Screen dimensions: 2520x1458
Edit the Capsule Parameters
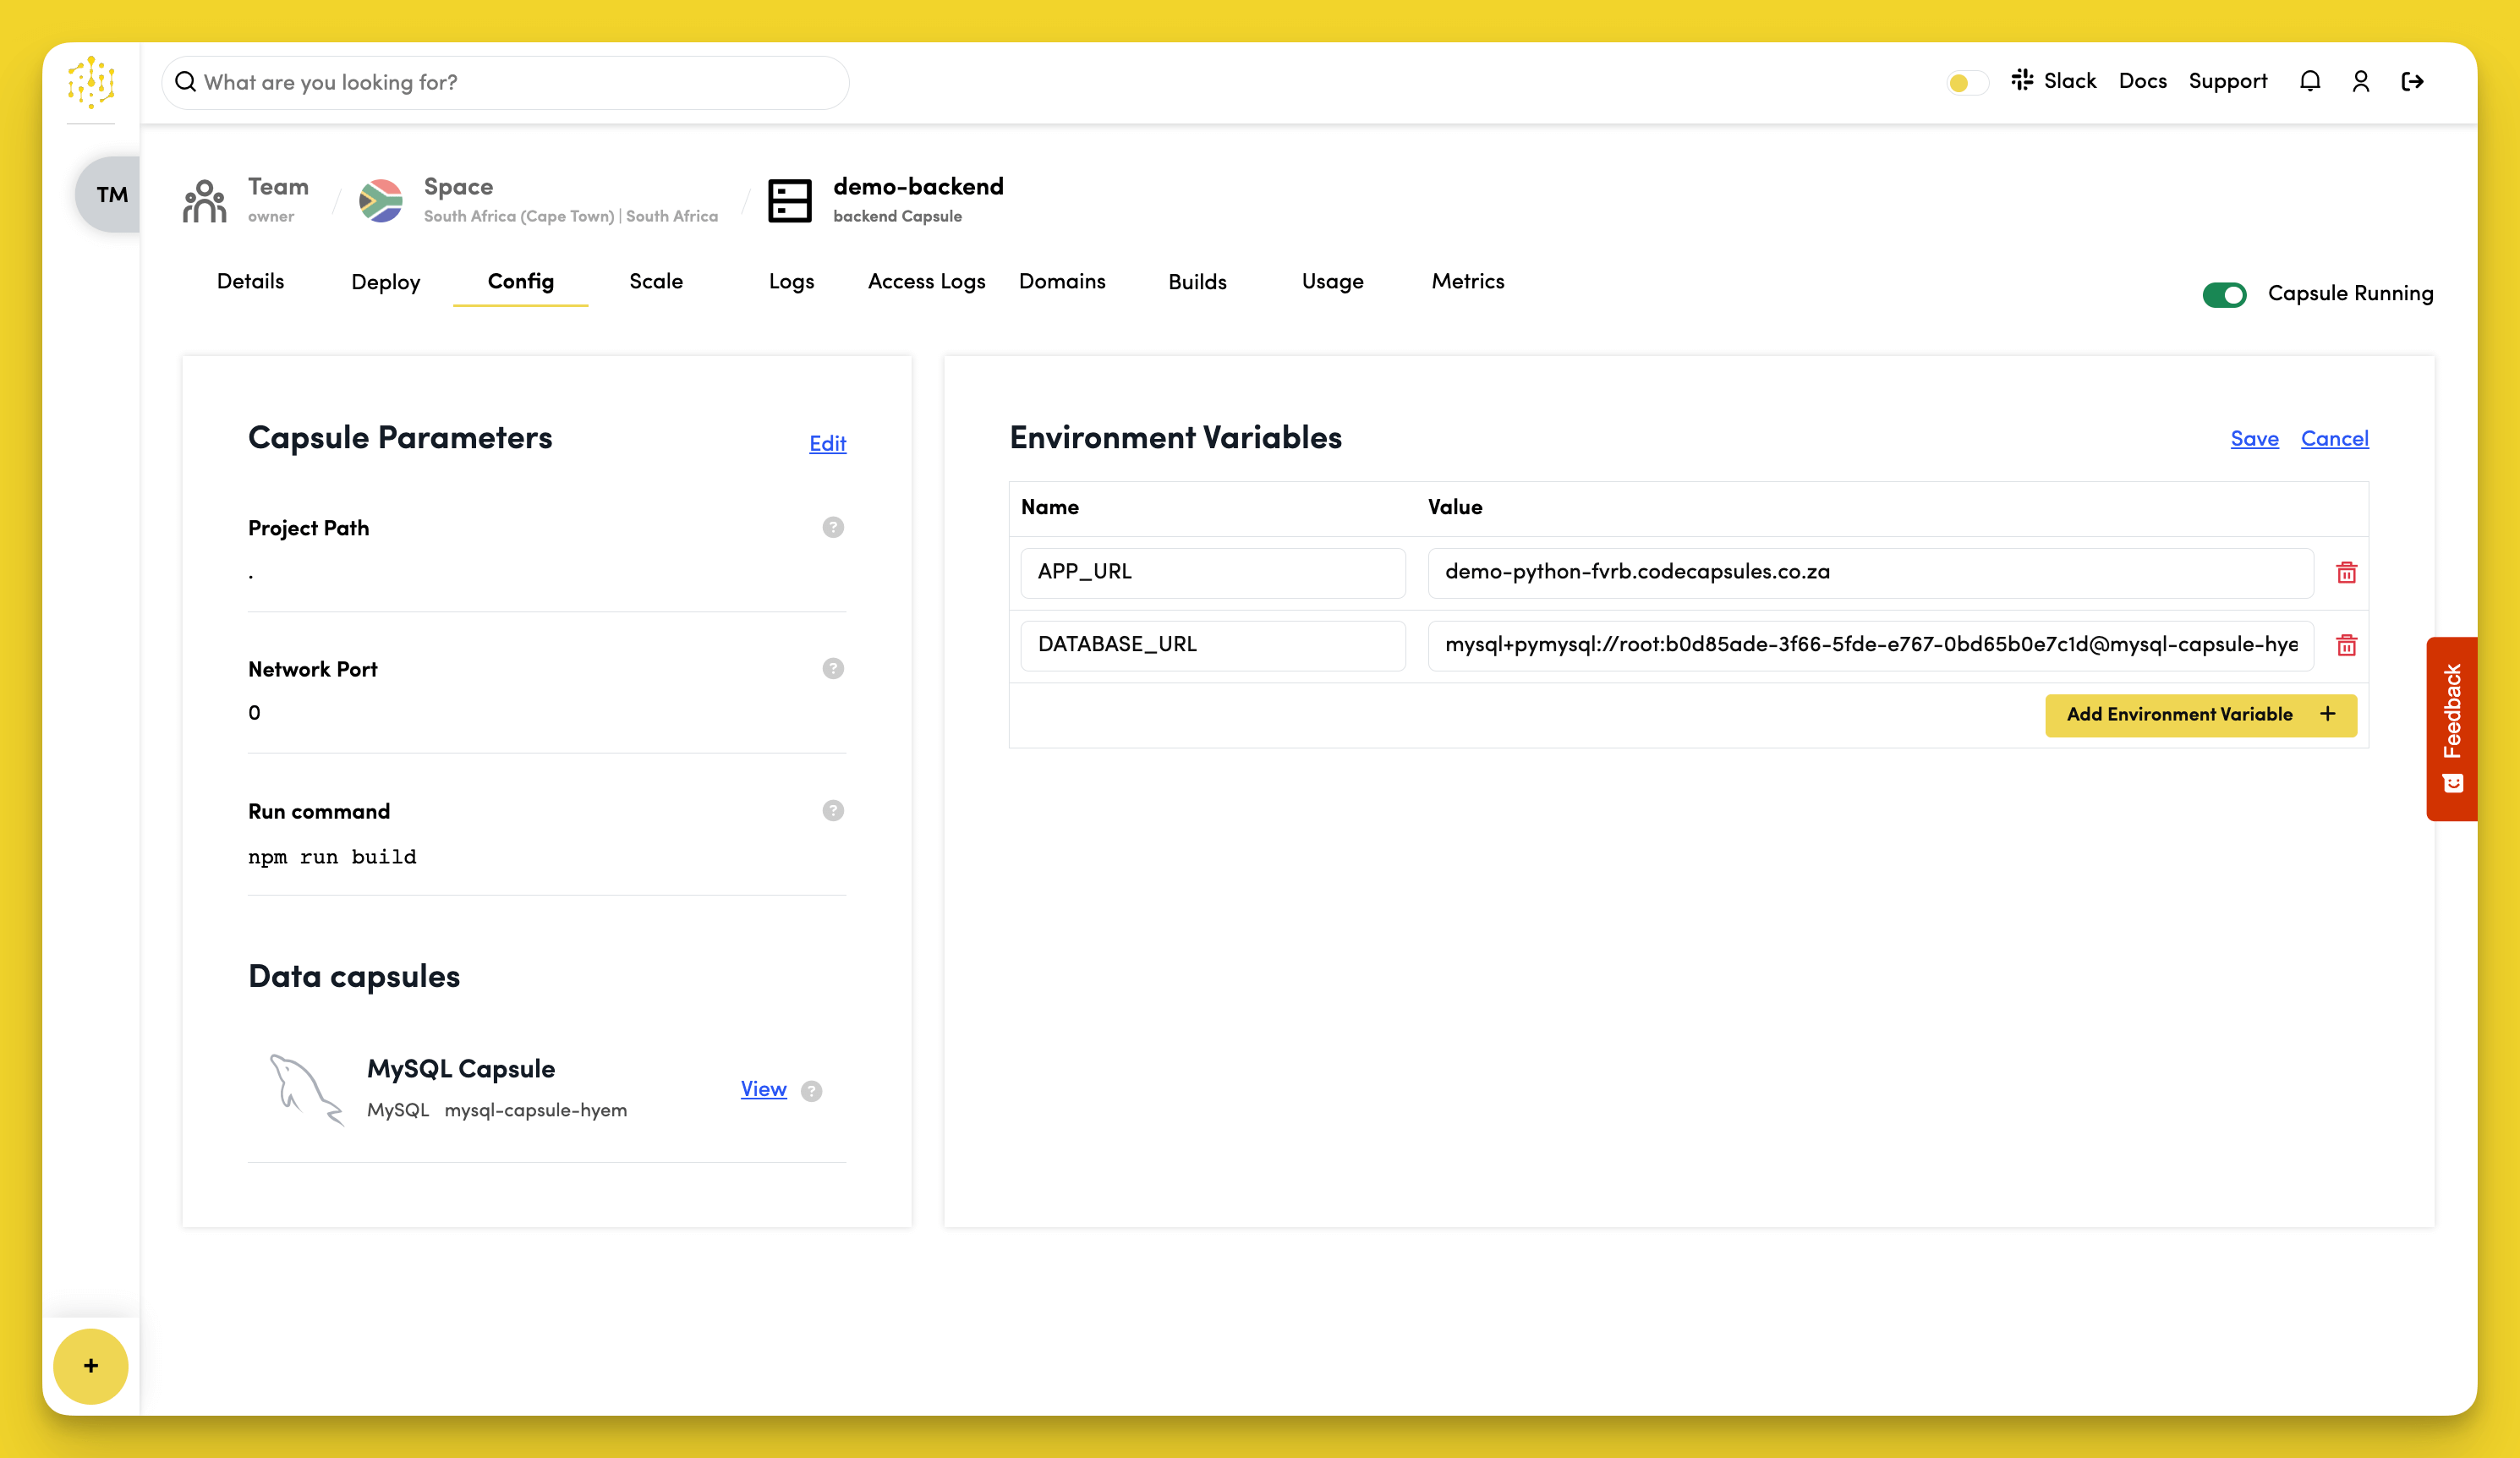[827, 443]
